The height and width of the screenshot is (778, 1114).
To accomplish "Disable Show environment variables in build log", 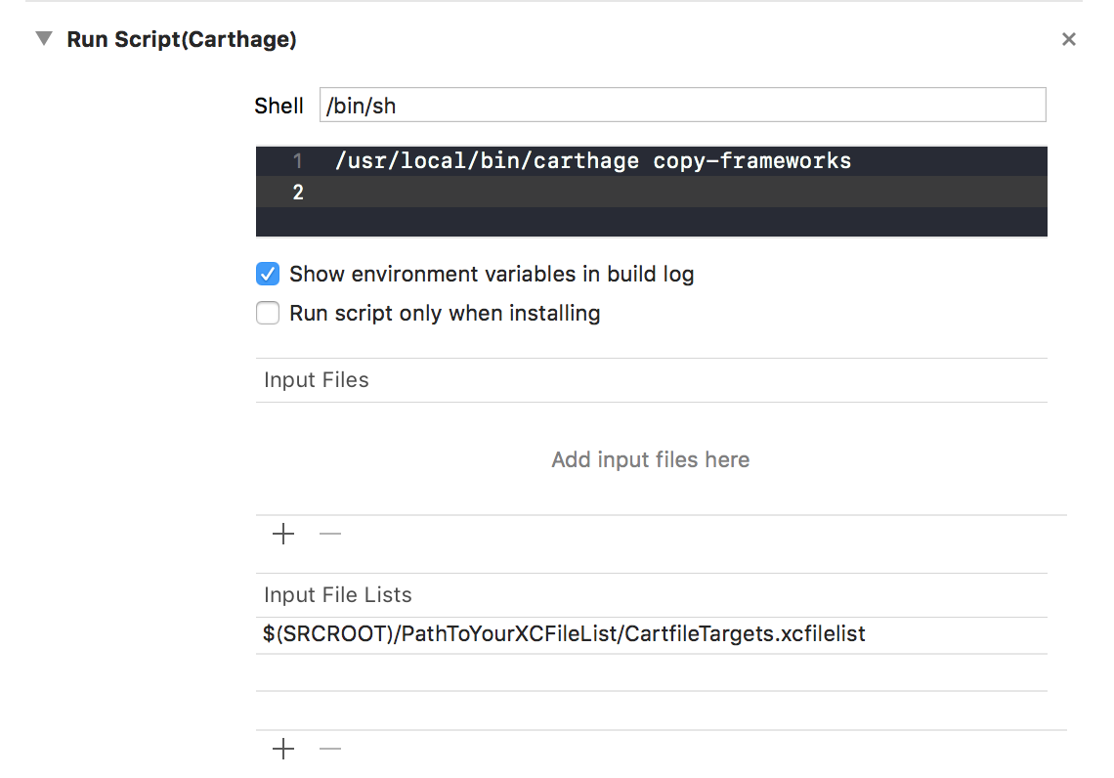I will click(x=268, y=274).
